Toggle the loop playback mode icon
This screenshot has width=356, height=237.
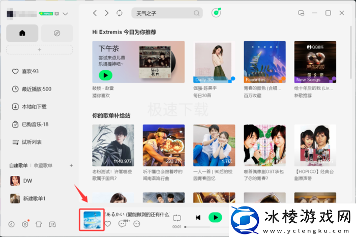click(177, 218)
